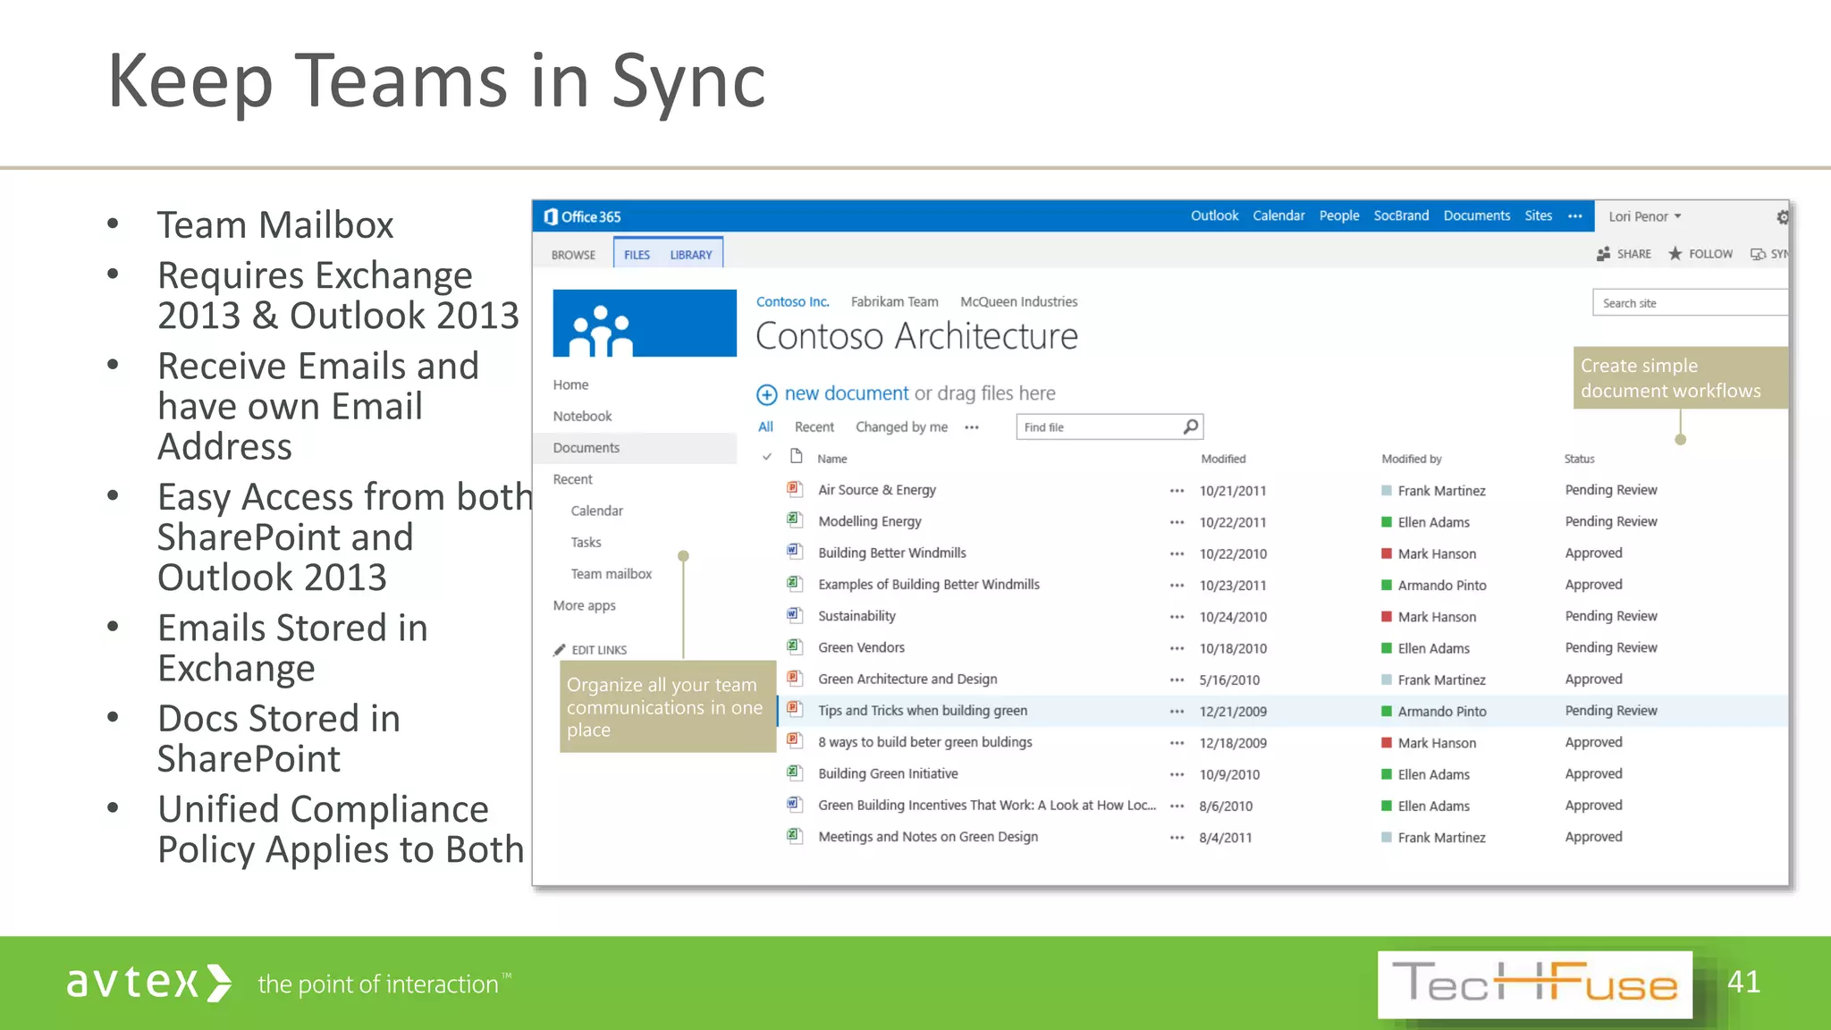Click the Edit Links pencil icon
1831x1030 pixels.
pyautogui.click(x=560, y=650)
